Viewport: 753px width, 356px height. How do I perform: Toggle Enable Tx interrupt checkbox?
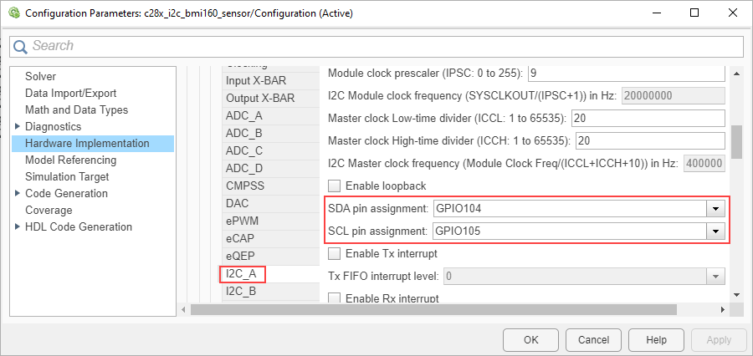(336, 253)
